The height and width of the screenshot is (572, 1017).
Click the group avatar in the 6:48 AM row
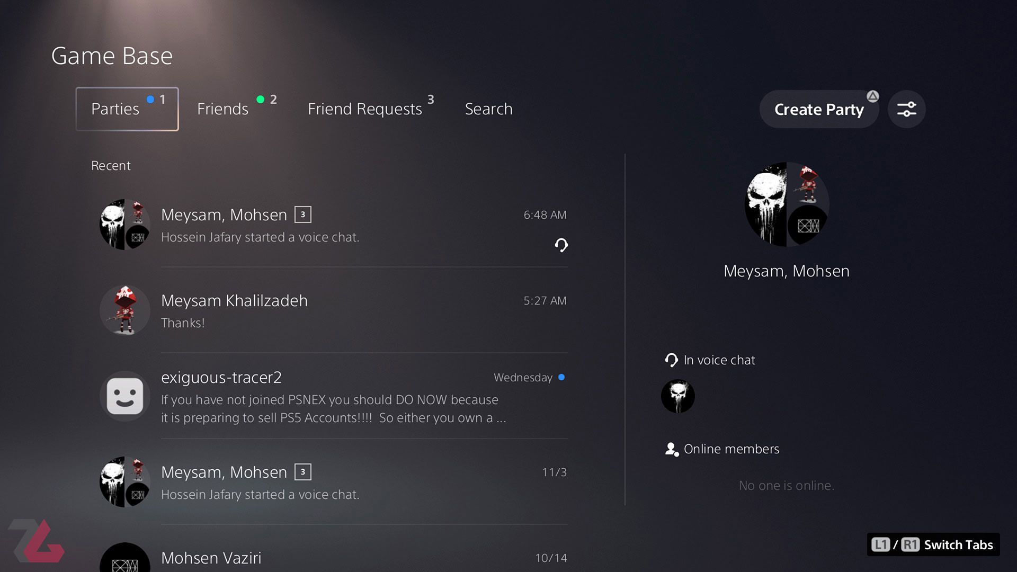tap(125, 225)
